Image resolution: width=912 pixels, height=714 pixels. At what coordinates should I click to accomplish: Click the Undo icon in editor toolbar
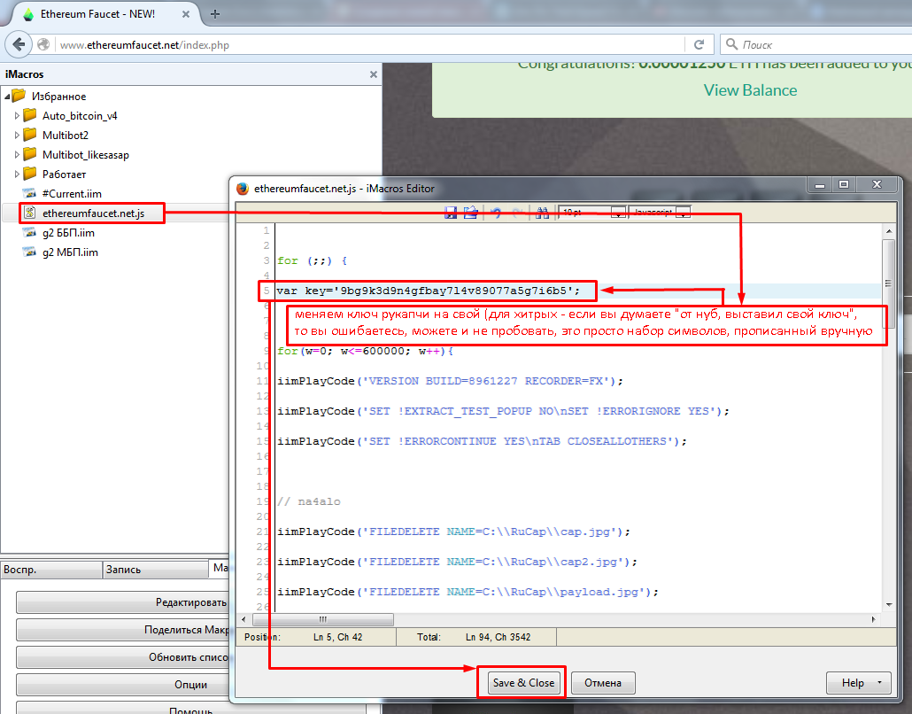(x=496, y=213)
